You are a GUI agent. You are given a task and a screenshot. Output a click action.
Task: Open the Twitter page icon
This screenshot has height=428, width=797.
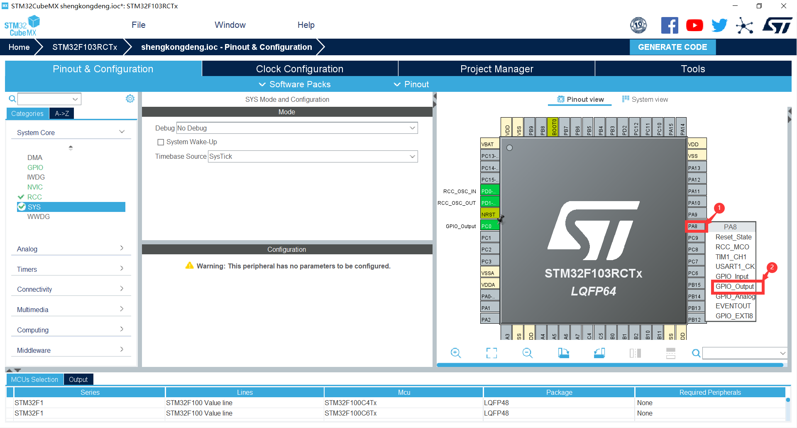719,25
